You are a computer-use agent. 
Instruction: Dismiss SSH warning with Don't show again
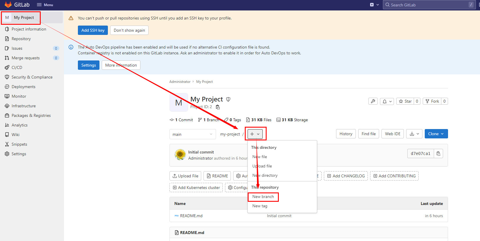[x=129, y=30]
